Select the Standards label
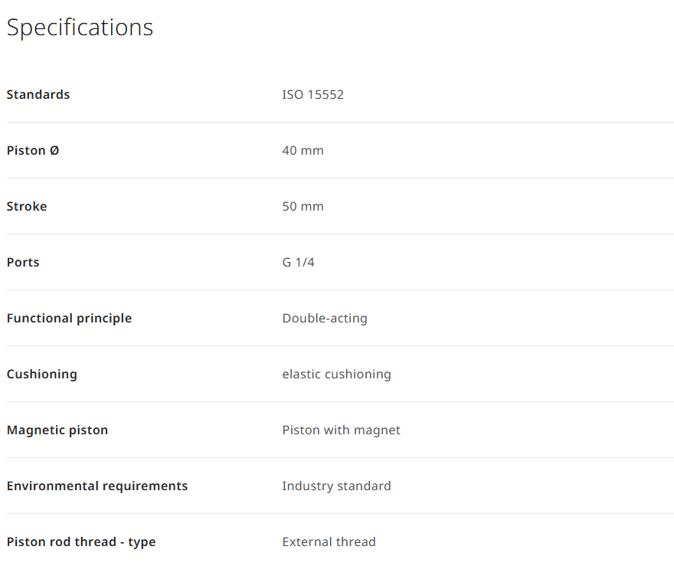Screen dimensions: 674x566 pos(38,94)
